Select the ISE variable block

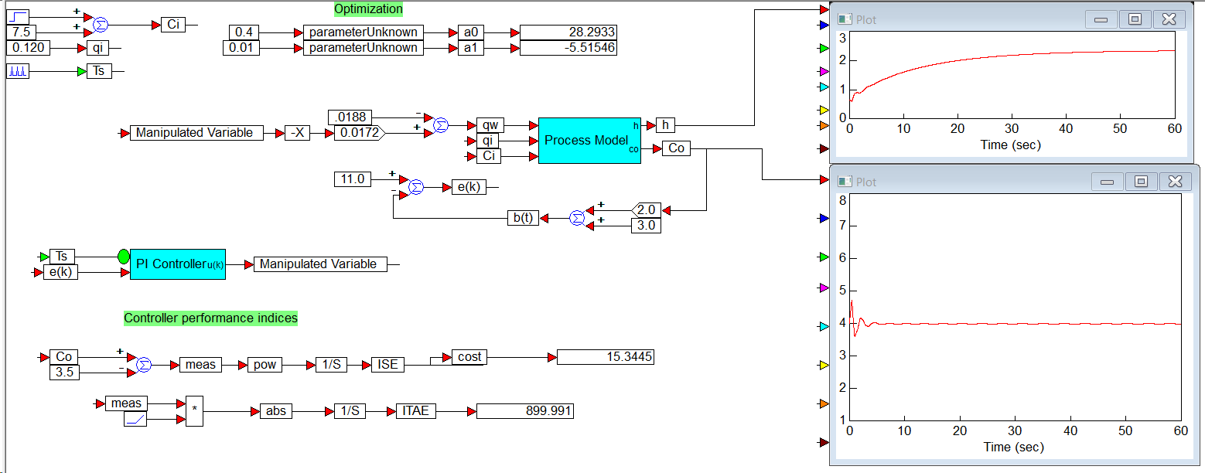[x=387, y=365]
